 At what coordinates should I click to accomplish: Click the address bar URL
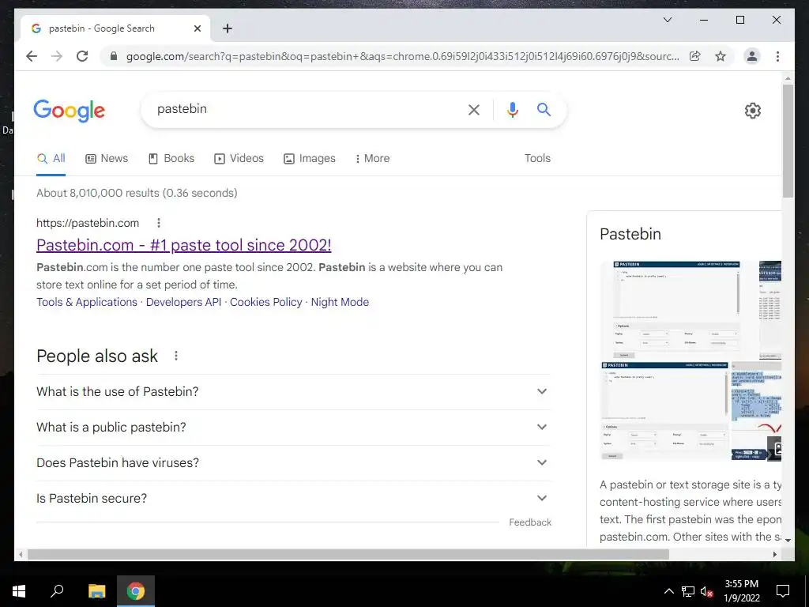point(402,56)
